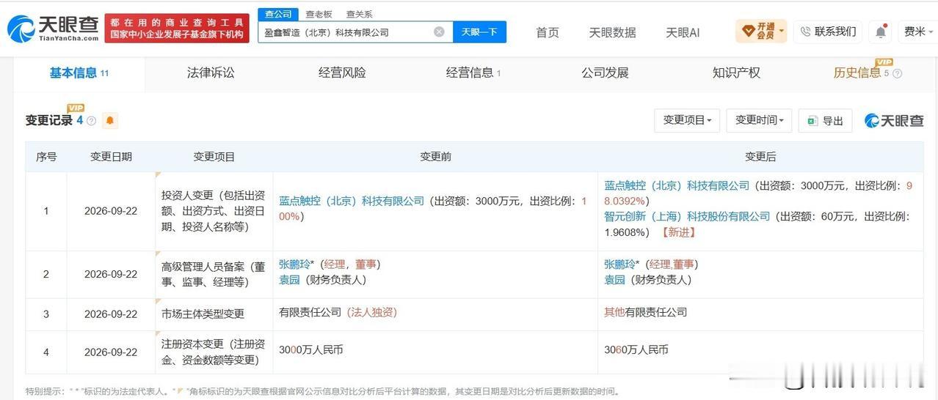This screenshot has width=938, height=400.
Task: Open 袁园 link in 变更前 column
Action: [289, 280]
